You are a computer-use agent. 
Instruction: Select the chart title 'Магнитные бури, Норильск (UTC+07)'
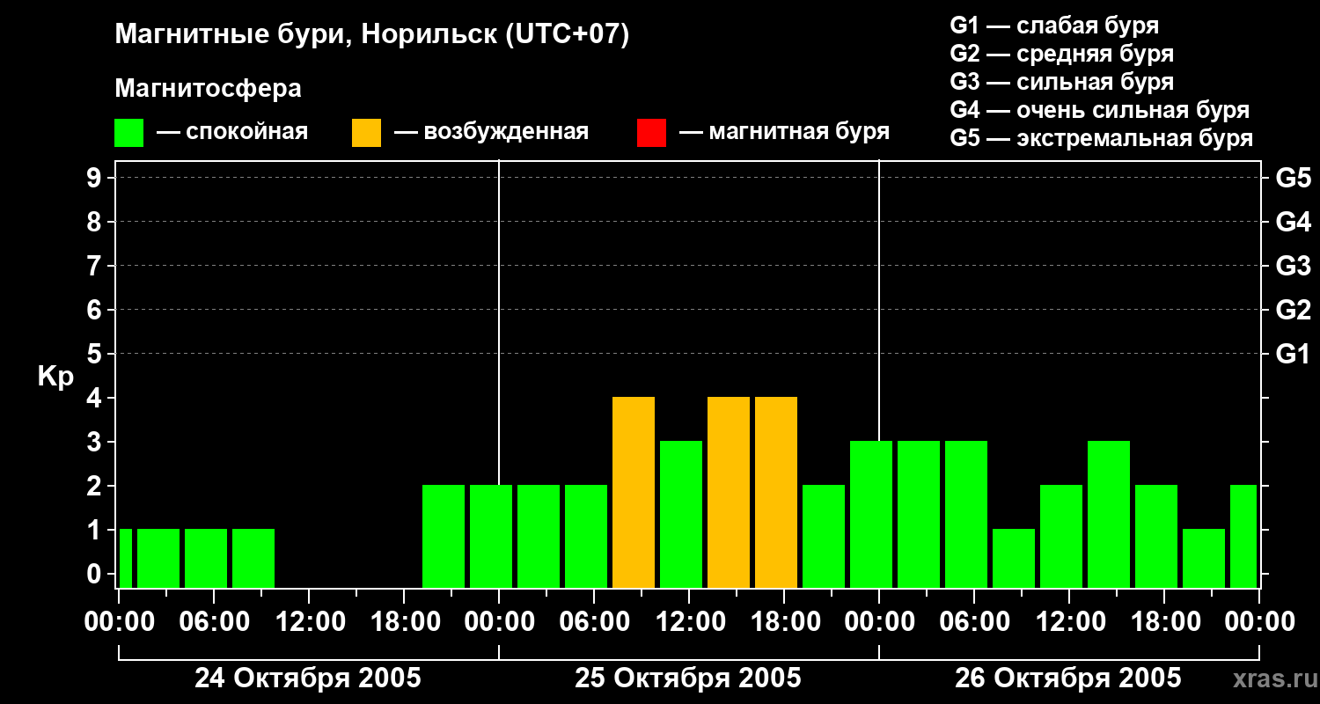(x=372, y=35)
